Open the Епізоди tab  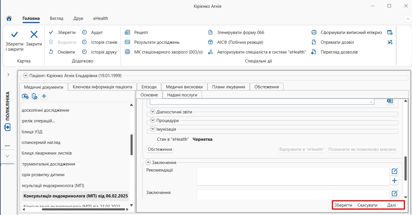pos(149,87)
